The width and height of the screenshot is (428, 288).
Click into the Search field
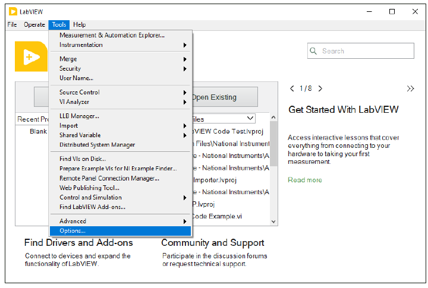click(361, 50)
